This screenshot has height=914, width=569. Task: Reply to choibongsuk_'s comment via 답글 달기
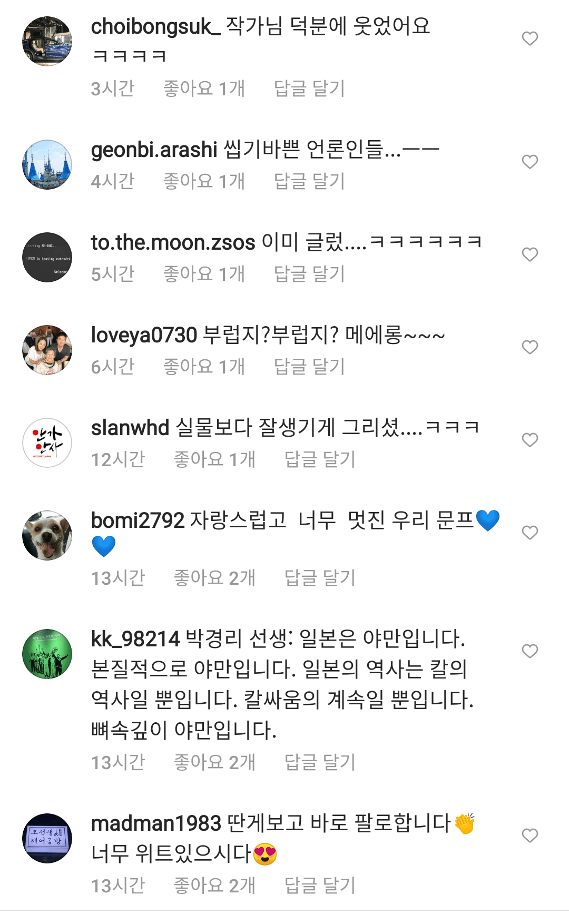point(309,89)
